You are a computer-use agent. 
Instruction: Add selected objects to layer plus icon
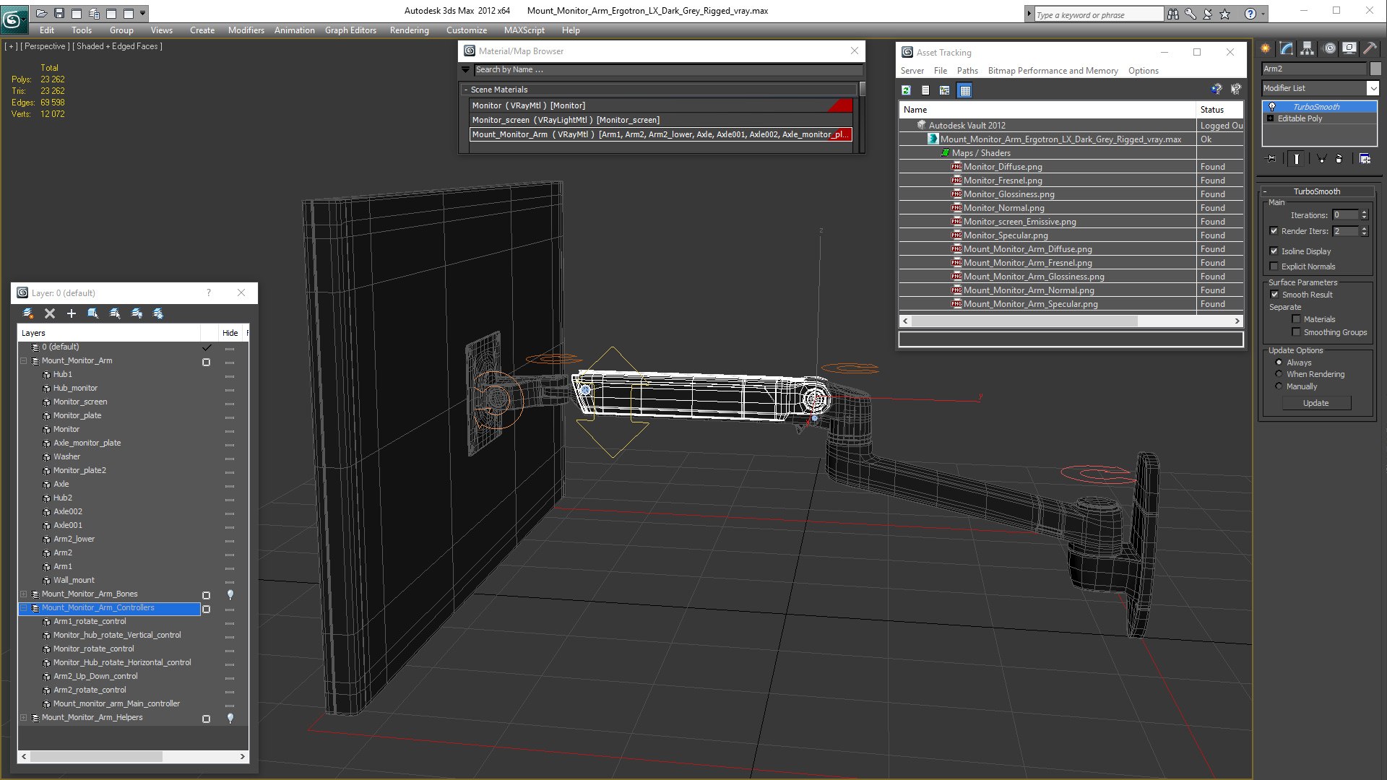pos(72,313)
